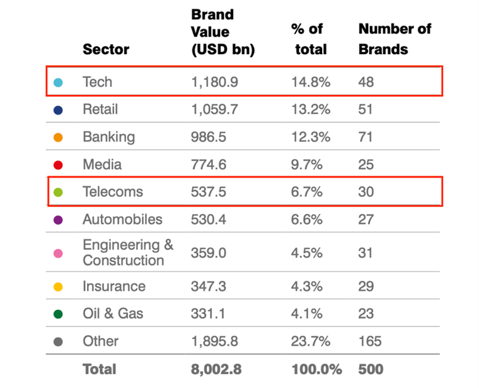The width and height of the screenshot is (479, 388).
Task: Click the gray dot next to Other
Action: pos(58,341)
